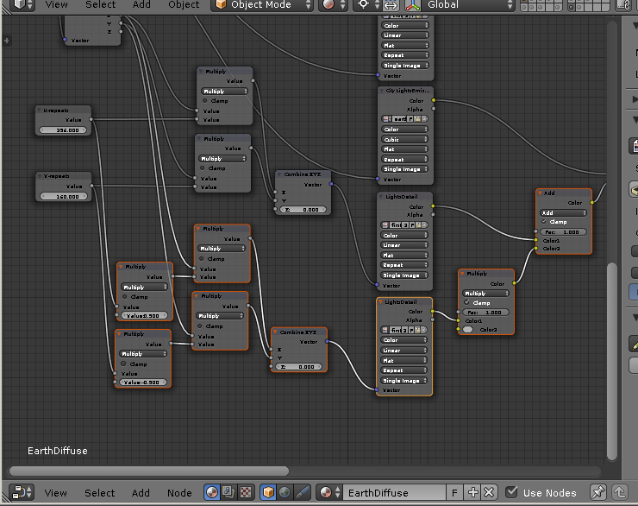638x506 pixels.
Task: Collapse the Y-repeat node via triangle
Action: point(40,176)
